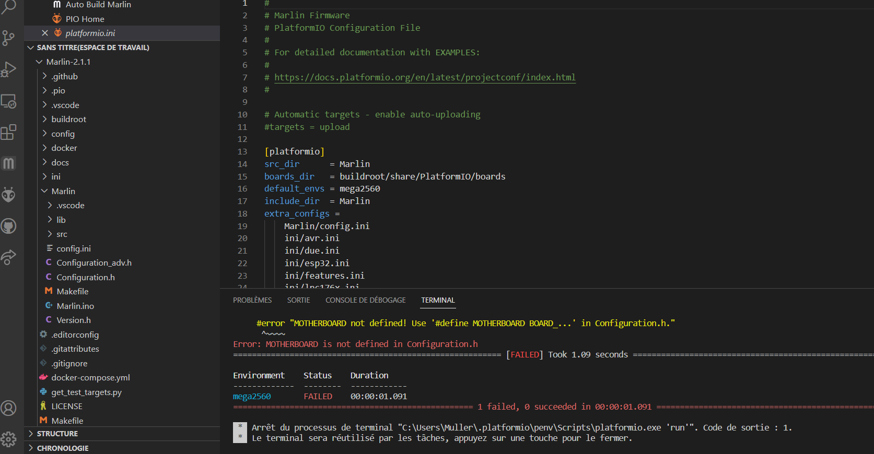Open the Extensions view

pyautogui.click(x=8, y=132)
